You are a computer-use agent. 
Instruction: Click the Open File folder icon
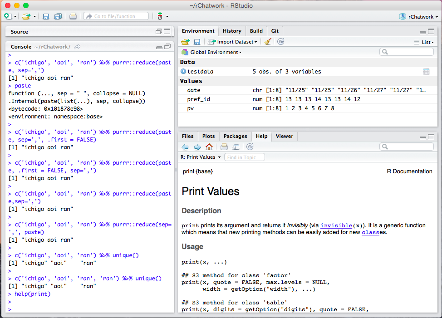pos(26,16)
